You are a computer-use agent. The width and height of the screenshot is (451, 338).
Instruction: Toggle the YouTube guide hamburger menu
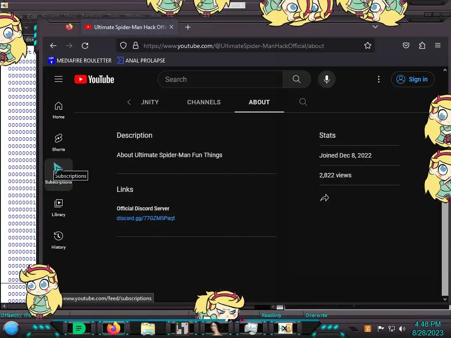[x=59, y=79]
